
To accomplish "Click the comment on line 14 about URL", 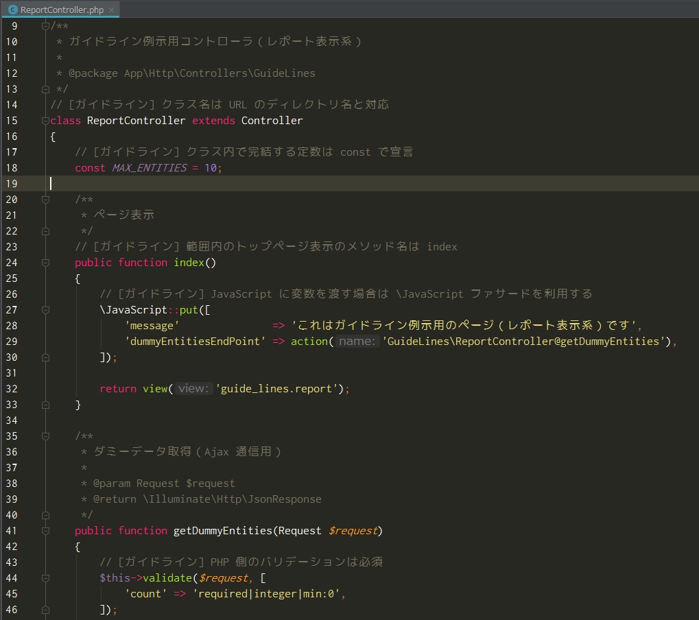I will point(220,105).
